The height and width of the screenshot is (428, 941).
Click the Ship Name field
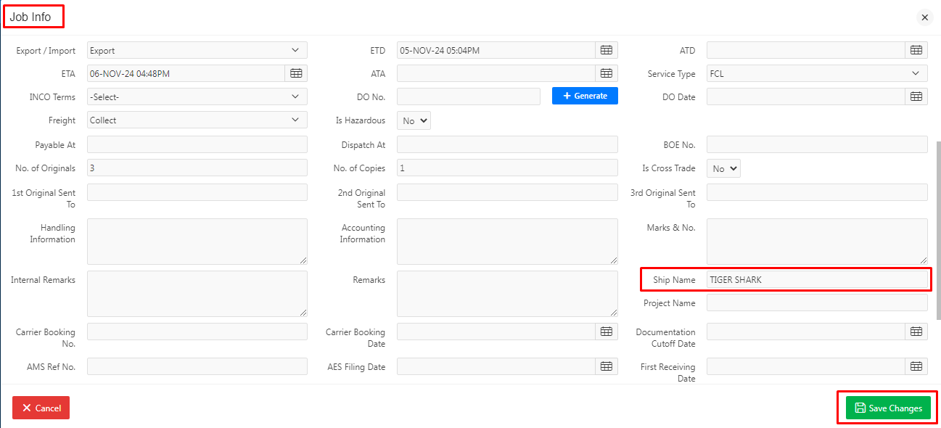coord(817,279)
